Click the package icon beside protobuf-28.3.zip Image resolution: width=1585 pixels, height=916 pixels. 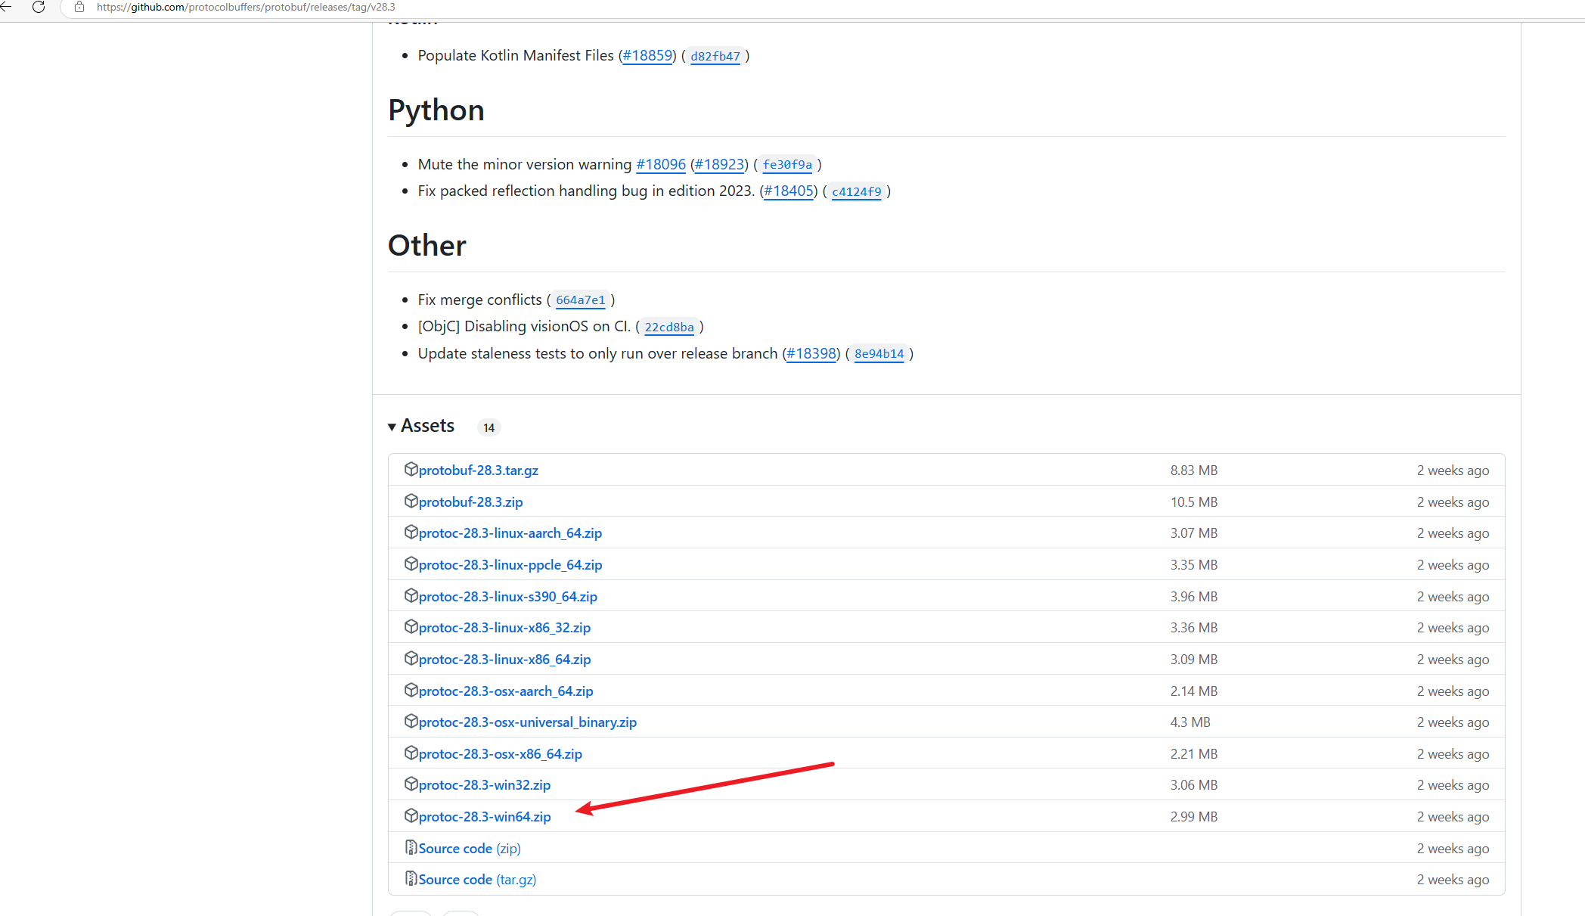tap(411, 501)
